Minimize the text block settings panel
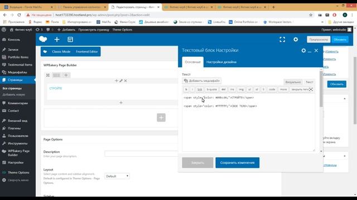Image resolution: width=357 pixels, height=200 pixels. [310, 51]
